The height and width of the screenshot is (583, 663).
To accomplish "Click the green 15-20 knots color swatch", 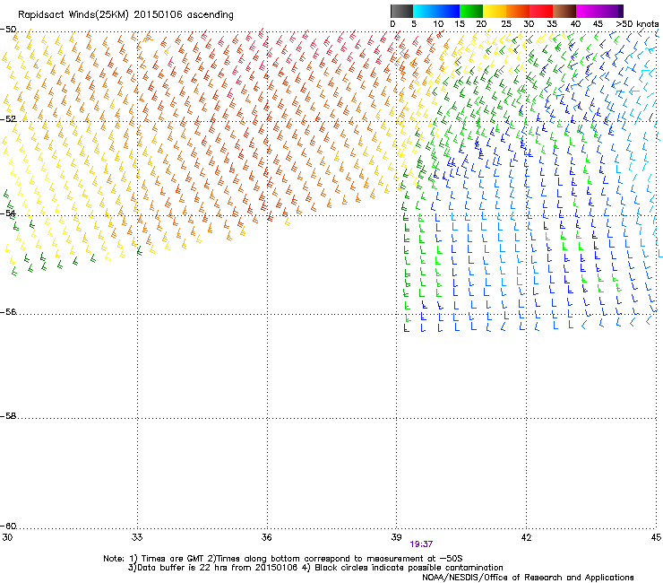I will (471, 11).
